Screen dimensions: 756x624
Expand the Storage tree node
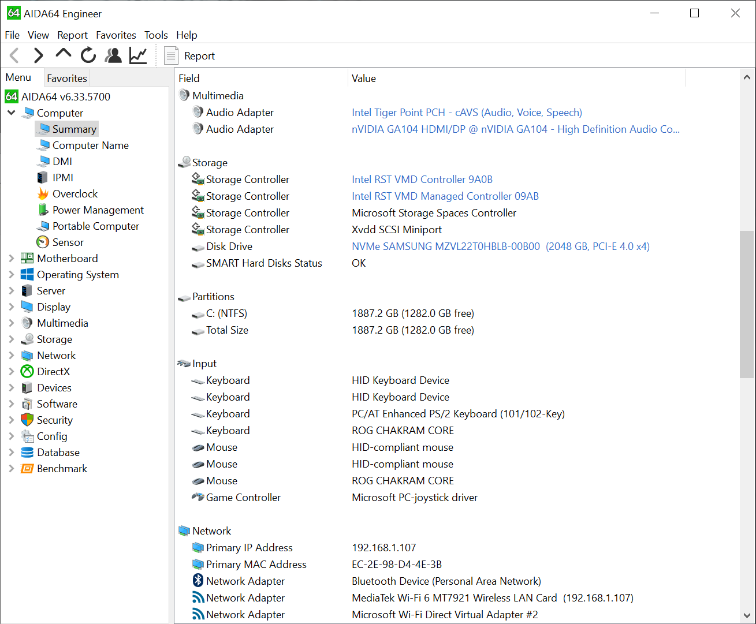11,339
